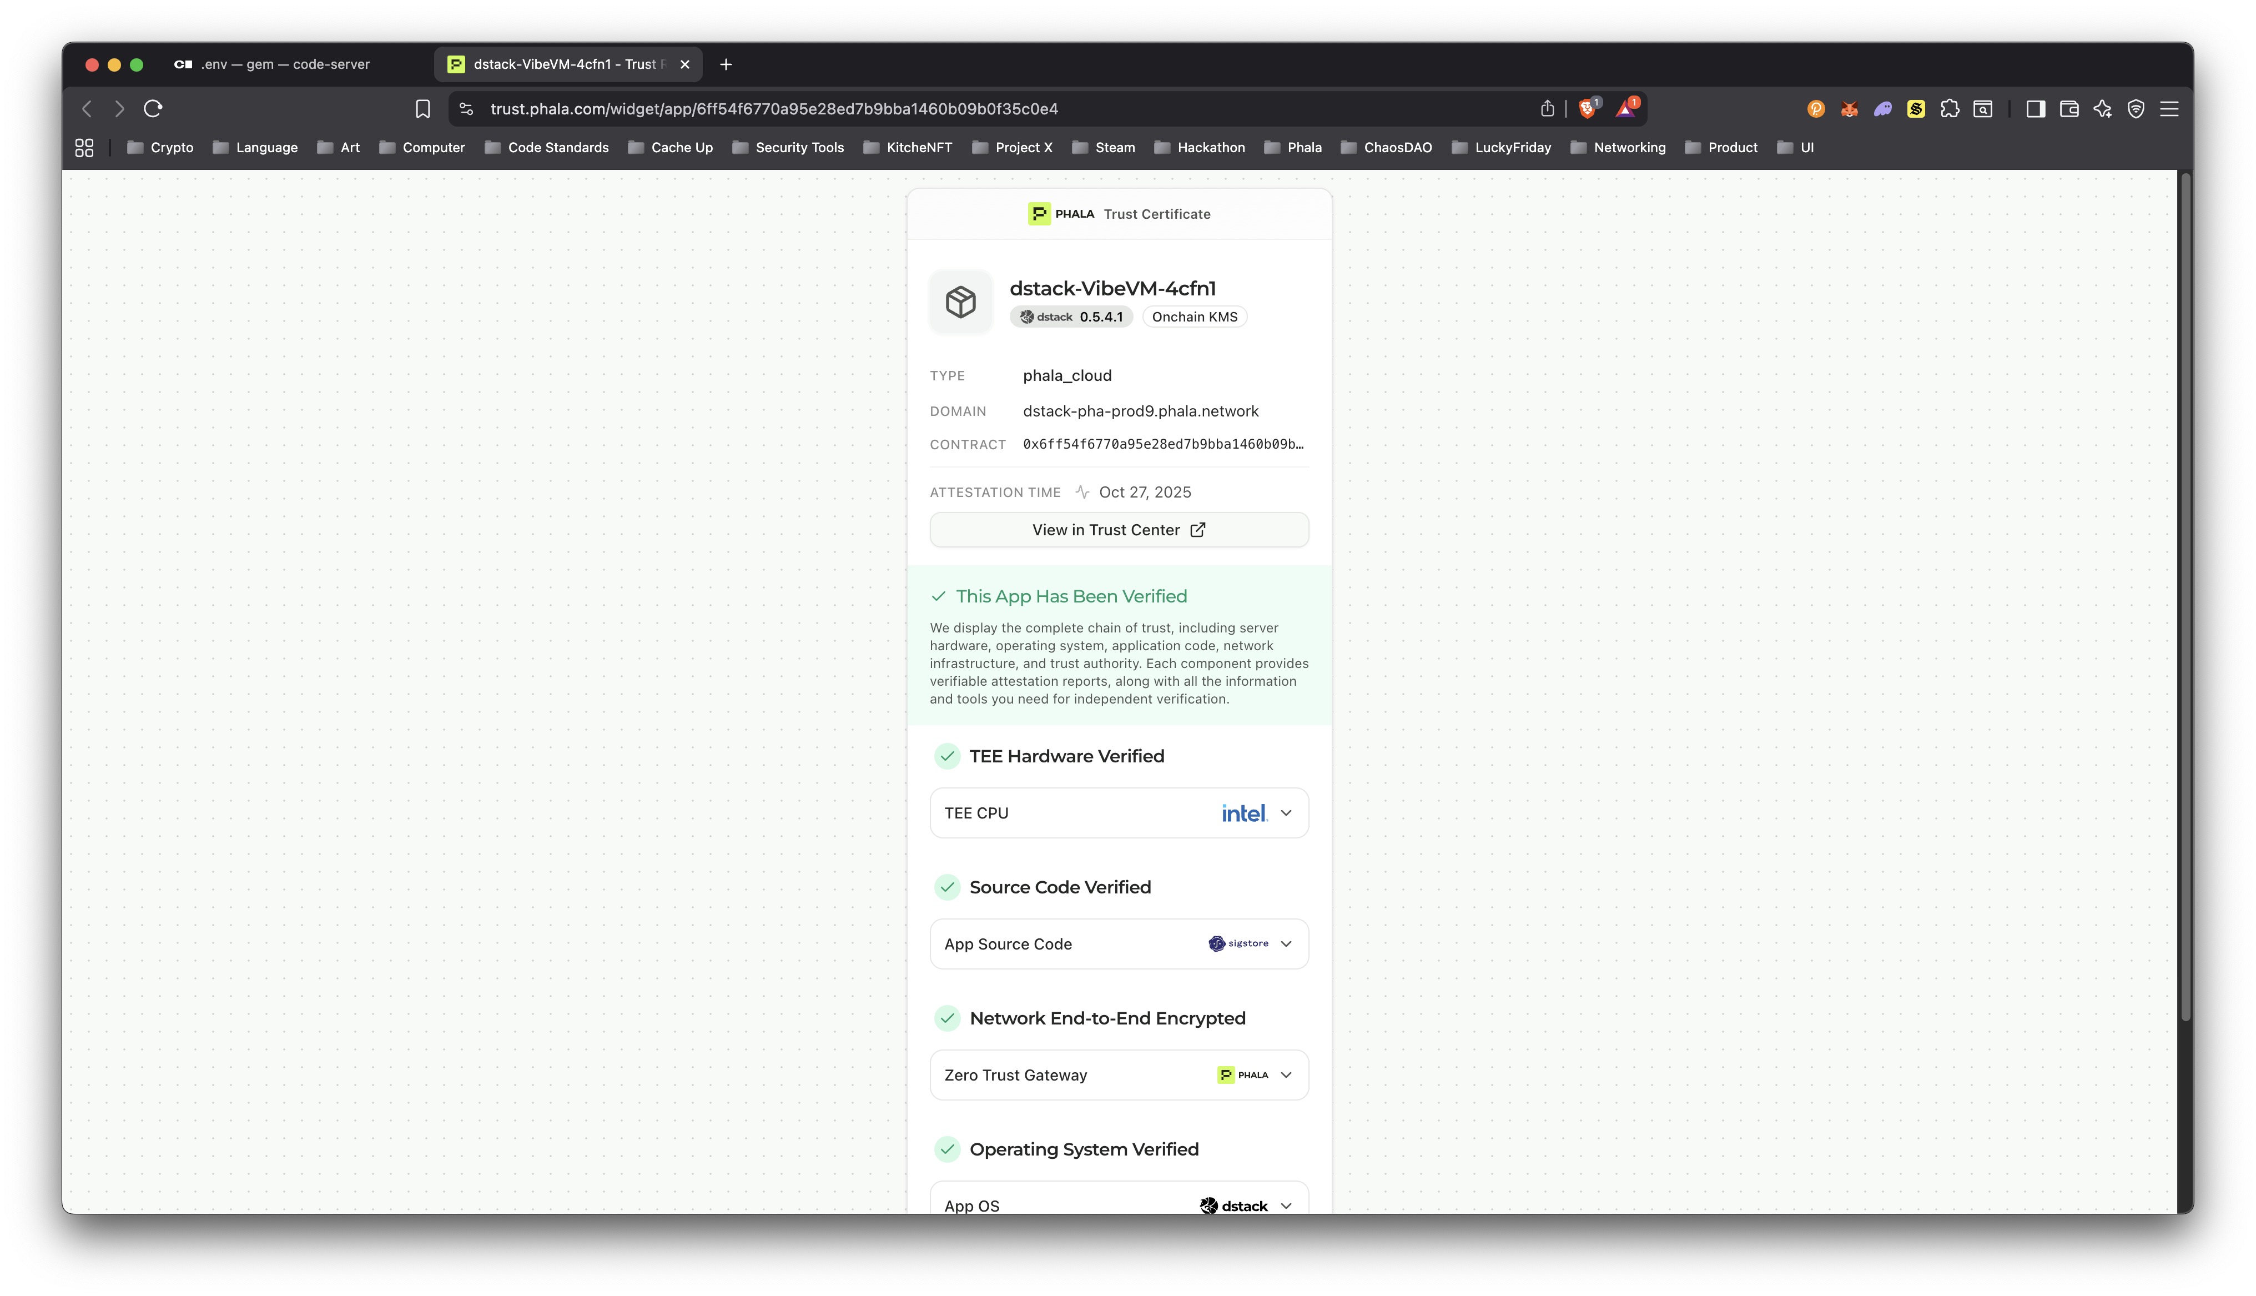Click View in Trust Center button

point(1119,530)
